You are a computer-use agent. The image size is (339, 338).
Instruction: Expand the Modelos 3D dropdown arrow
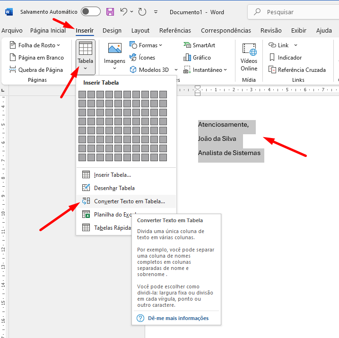coord(176,69)
